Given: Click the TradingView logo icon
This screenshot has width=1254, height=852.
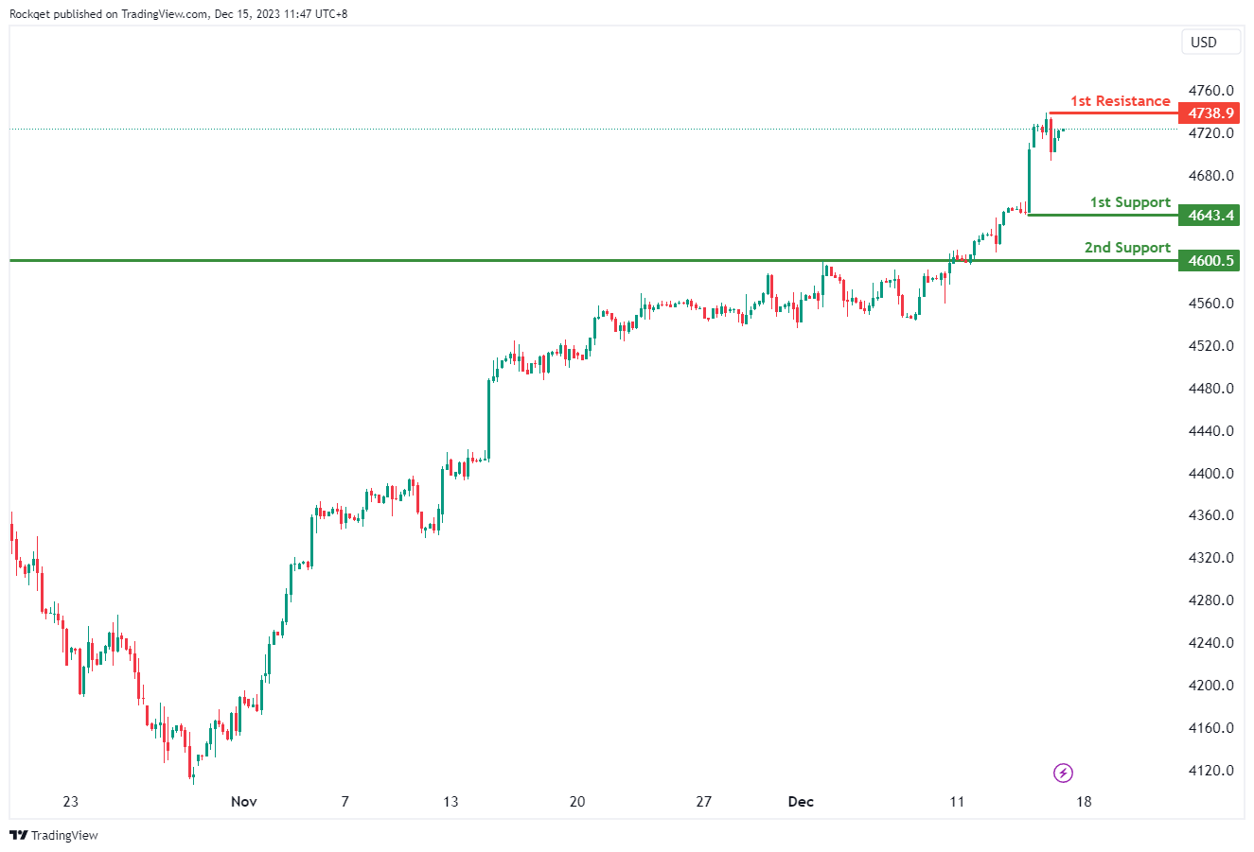Looking at the screenshot, I should click(x=18, y=835).
